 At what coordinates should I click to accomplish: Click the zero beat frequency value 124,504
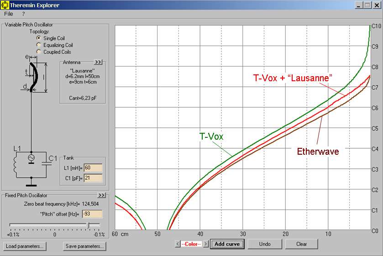tap(90, 204)
